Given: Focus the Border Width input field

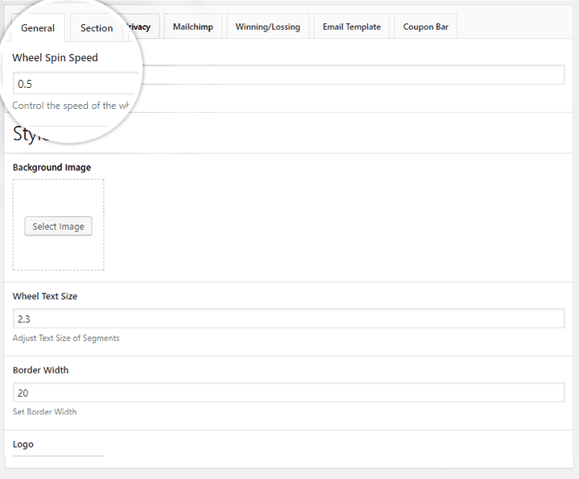Looking at the screenshot, I should click(288, 393).
